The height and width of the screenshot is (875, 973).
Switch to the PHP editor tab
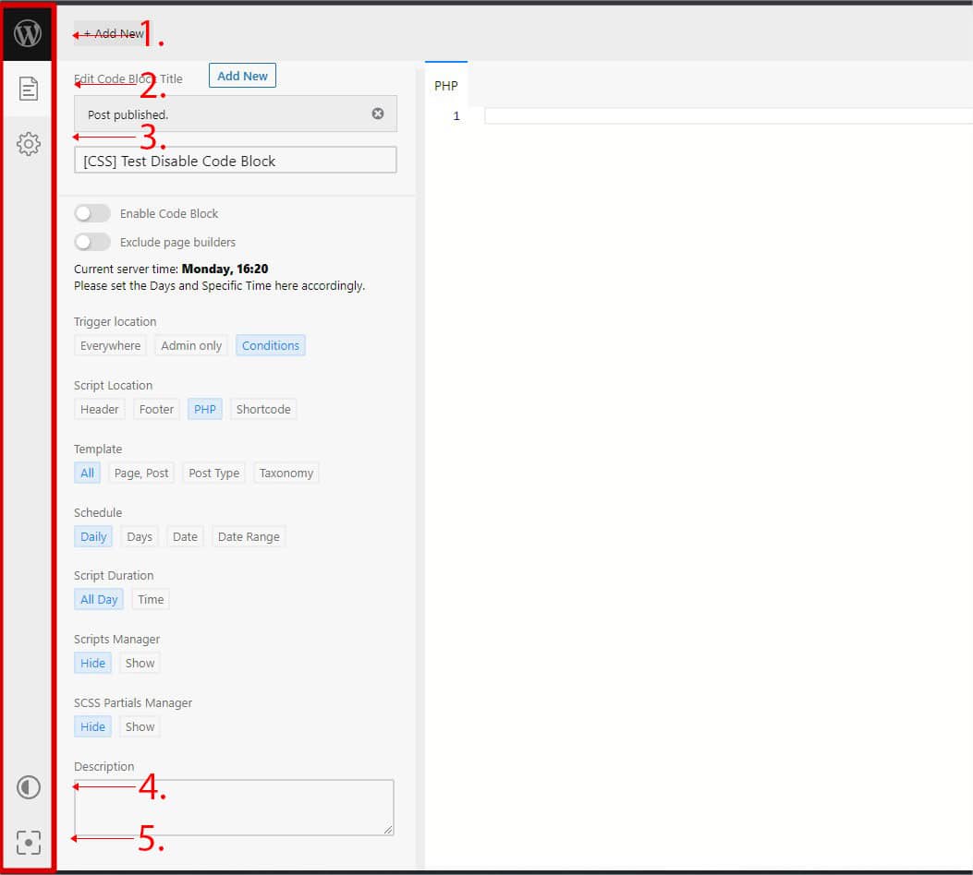(446, 86)
